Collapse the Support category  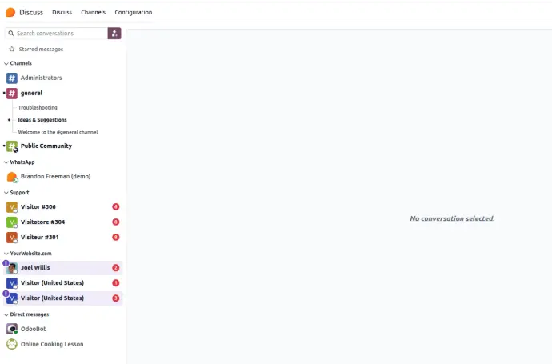coord(6,193)
